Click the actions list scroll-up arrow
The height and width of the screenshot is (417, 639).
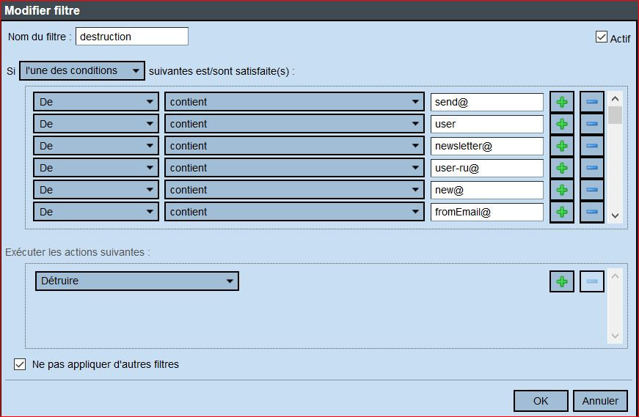pos(615,276)
